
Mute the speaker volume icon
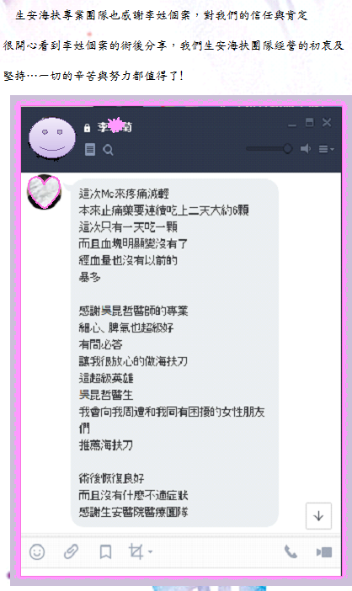306,149
